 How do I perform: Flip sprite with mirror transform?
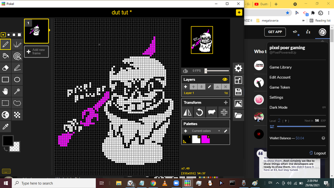pyautogui.click(x=187, y=112)
